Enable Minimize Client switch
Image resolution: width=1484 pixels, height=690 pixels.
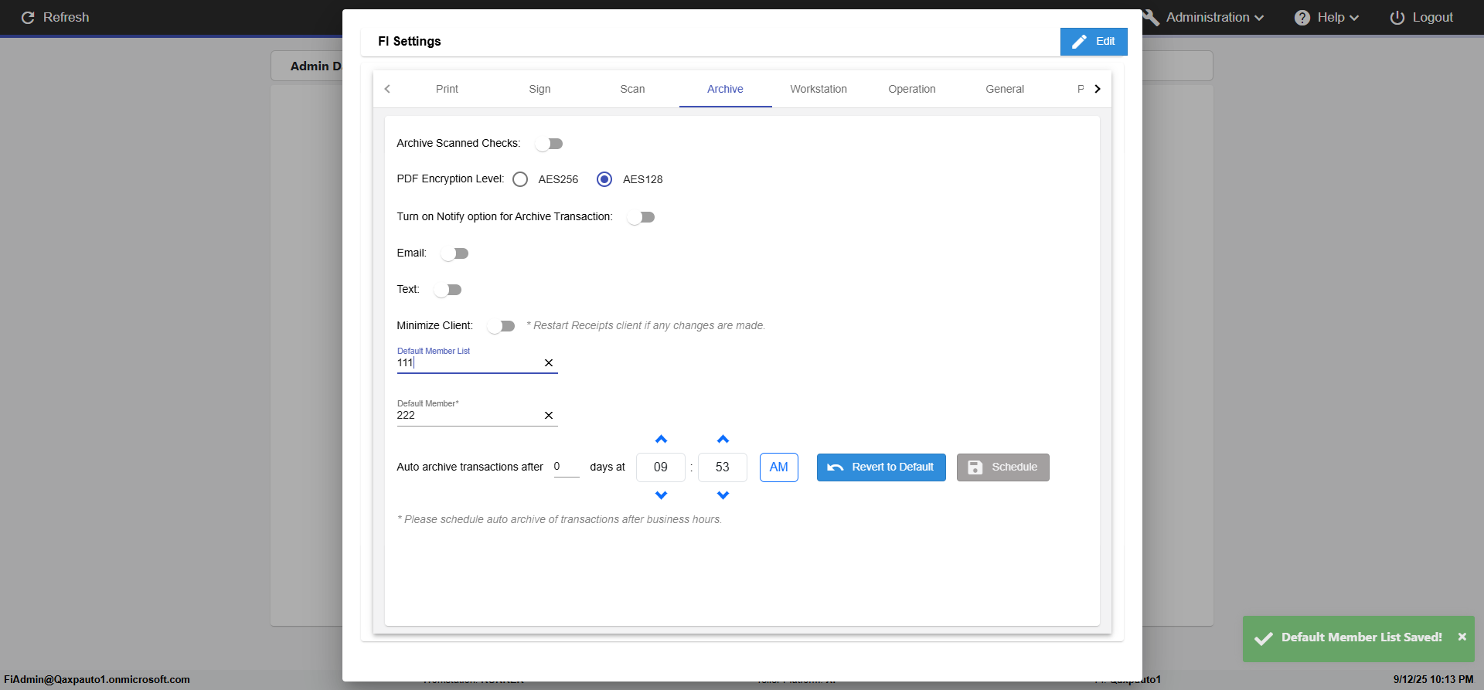(x=501, y=326)
